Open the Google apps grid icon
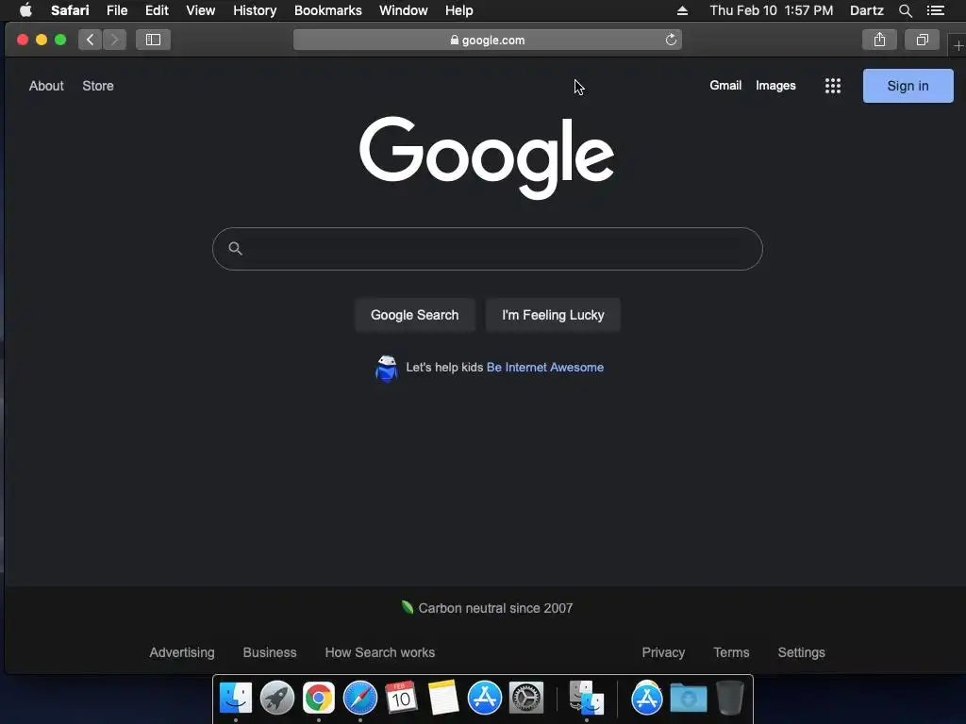This screenshot has width=966, height=724. tap(833, 86)
